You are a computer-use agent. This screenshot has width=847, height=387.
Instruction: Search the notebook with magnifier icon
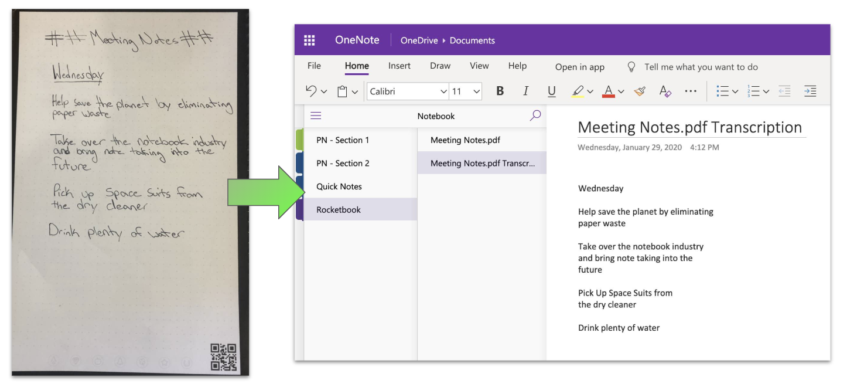535,116
